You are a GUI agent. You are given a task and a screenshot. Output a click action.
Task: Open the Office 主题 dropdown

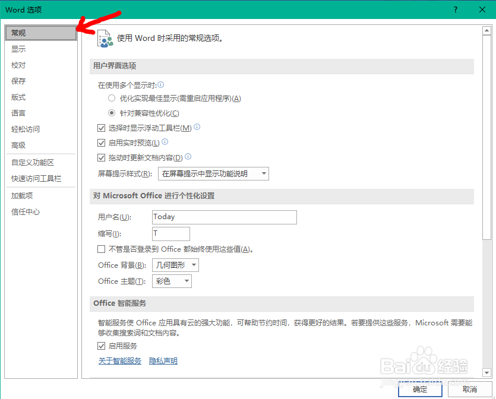(x=172, y=281)
